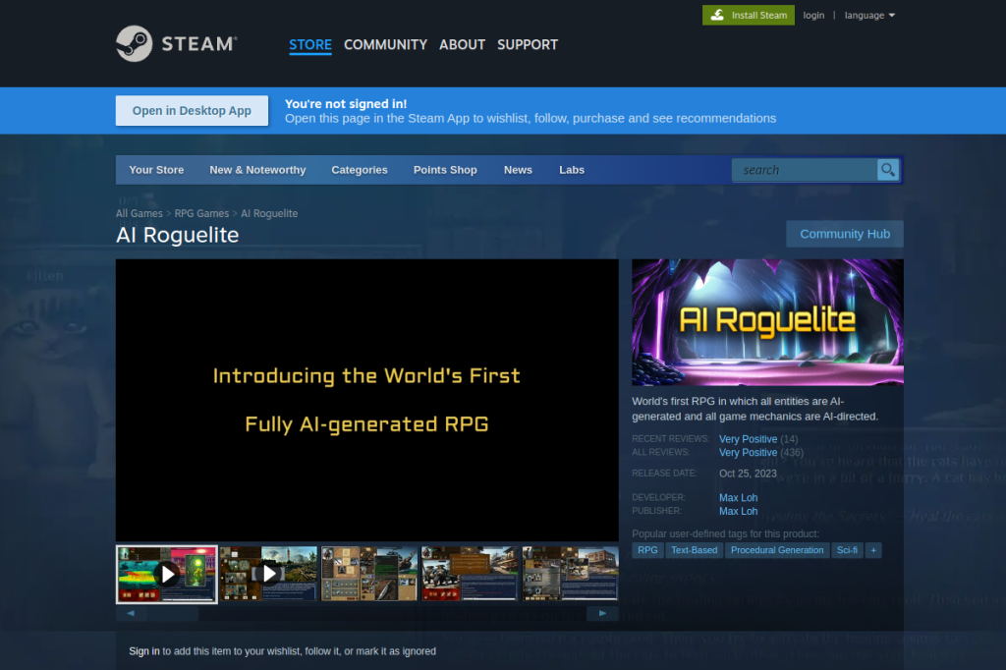1006x670 pixels.
Task: Click the Install Steam button
Action: pos(748,16)
